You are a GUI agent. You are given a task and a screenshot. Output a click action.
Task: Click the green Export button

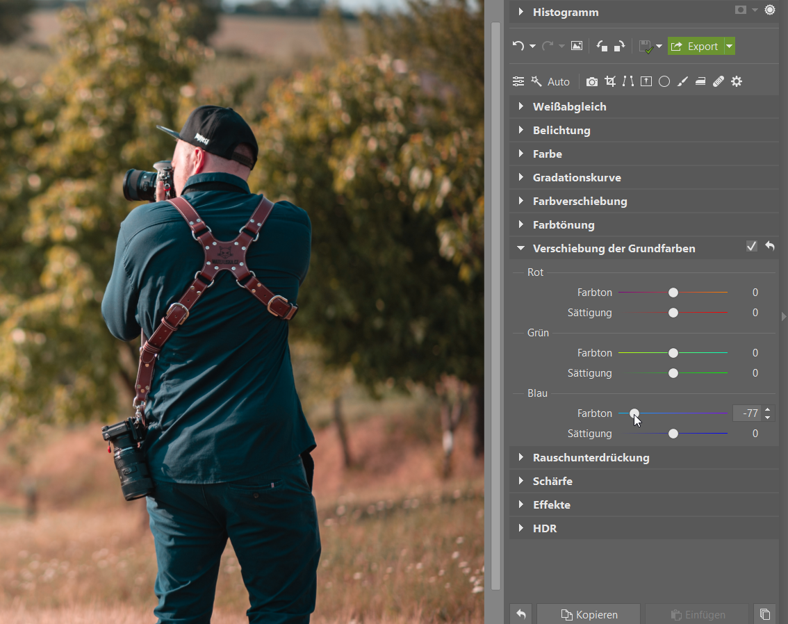tap(695, 47)
